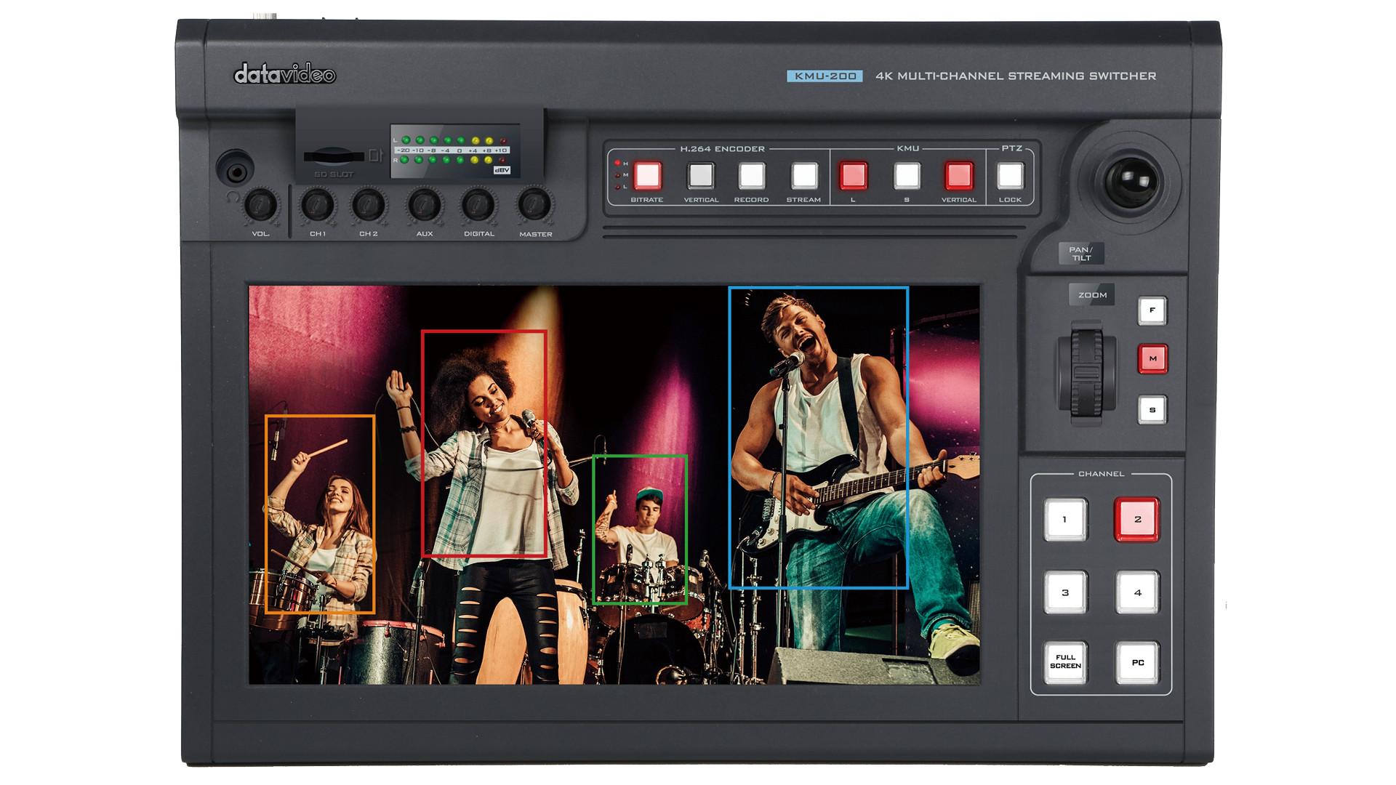Image resolution: width=1396 pixels, height=785 pixels.
Task: Select the KMU L size button
Action: pyautogui.click(x=854, y=175)
